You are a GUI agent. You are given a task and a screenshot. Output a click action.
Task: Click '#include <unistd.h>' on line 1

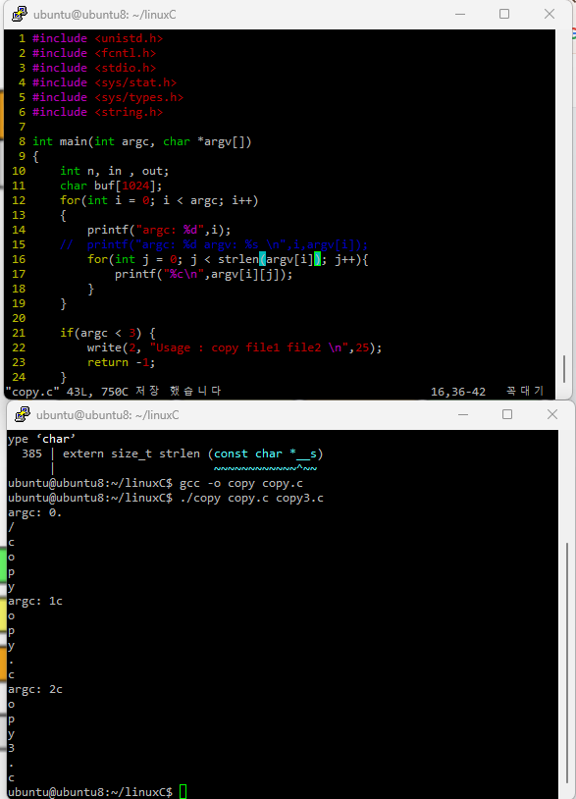tap(98, 38)
